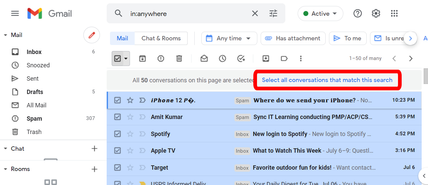Viewport: 428px width, 185px height.
Task: Uncheck the iPhone 12 email checkbox
Action: pos(117,100)
